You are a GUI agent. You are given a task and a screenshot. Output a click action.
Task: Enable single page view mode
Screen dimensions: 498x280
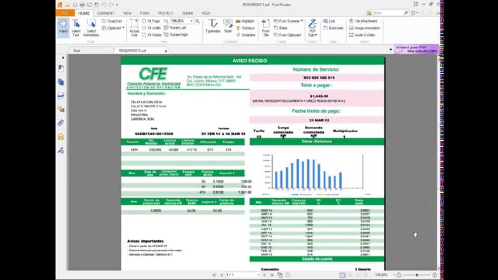[x=342, y=275]
